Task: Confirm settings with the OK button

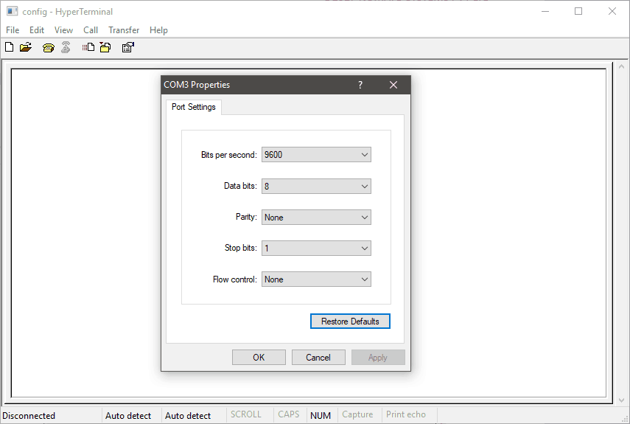Action: [x=259, y=357]
